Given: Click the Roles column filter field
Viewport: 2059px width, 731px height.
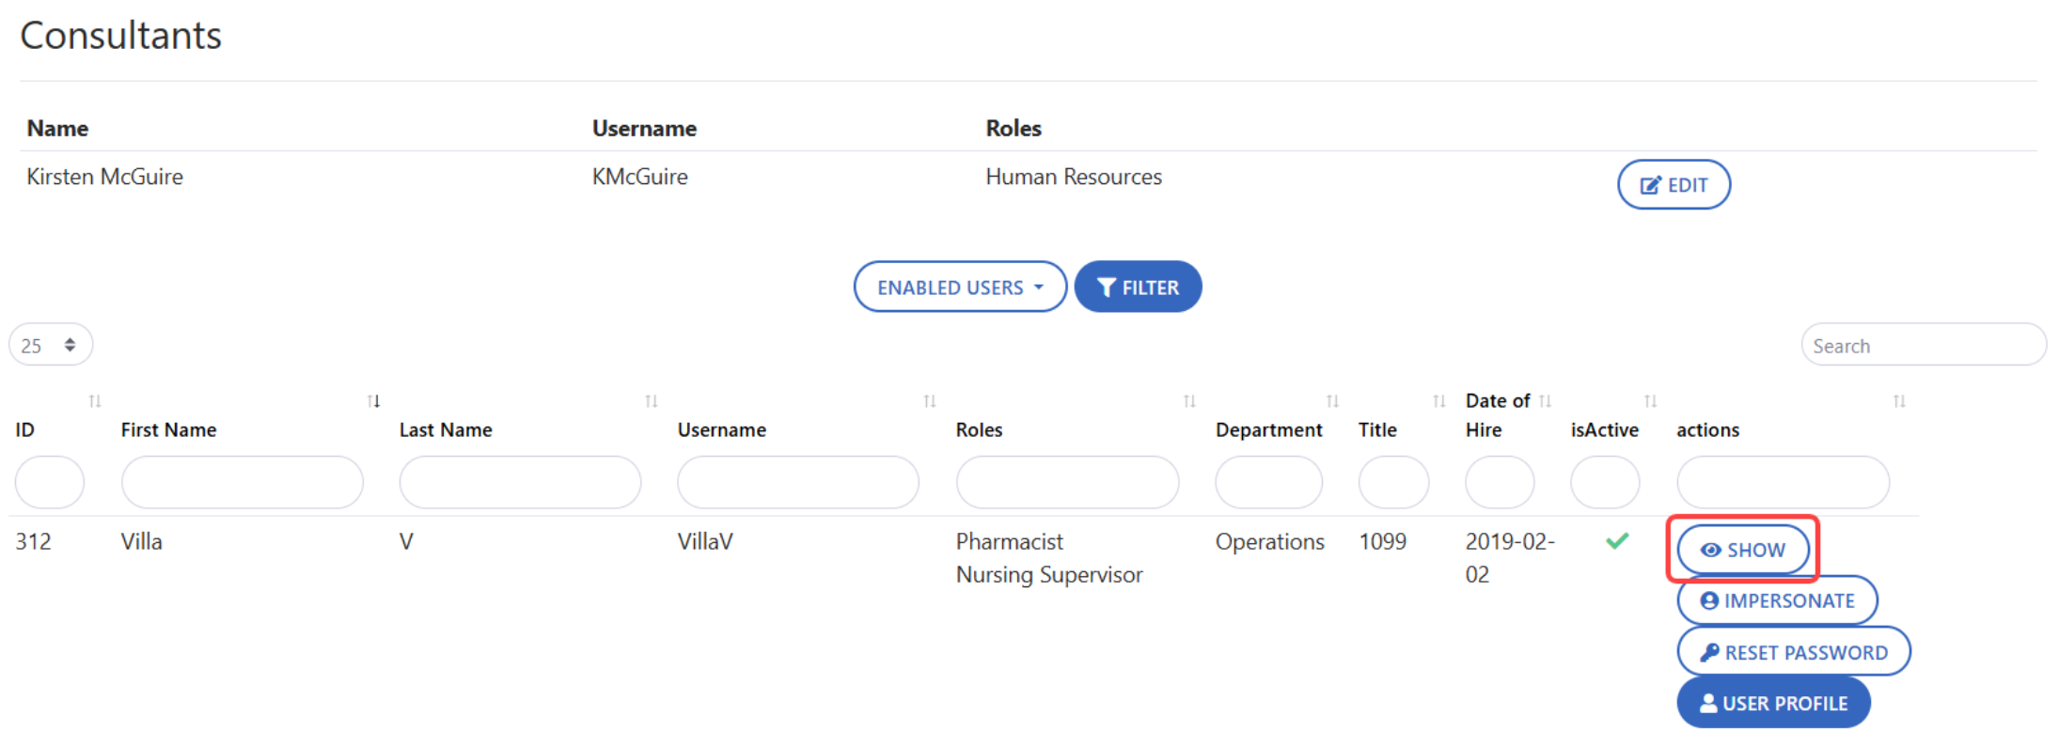Looking at the screenshot, I should 1067,482.
